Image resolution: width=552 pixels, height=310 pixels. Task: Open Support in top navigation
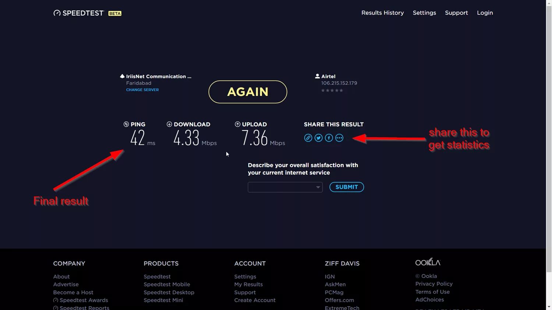pyautogui.click(x=456, y=13)
